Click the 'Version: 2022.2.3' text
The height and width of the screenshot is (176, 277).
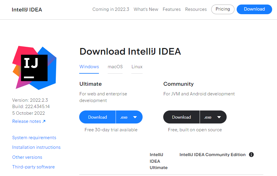[30, 100]
